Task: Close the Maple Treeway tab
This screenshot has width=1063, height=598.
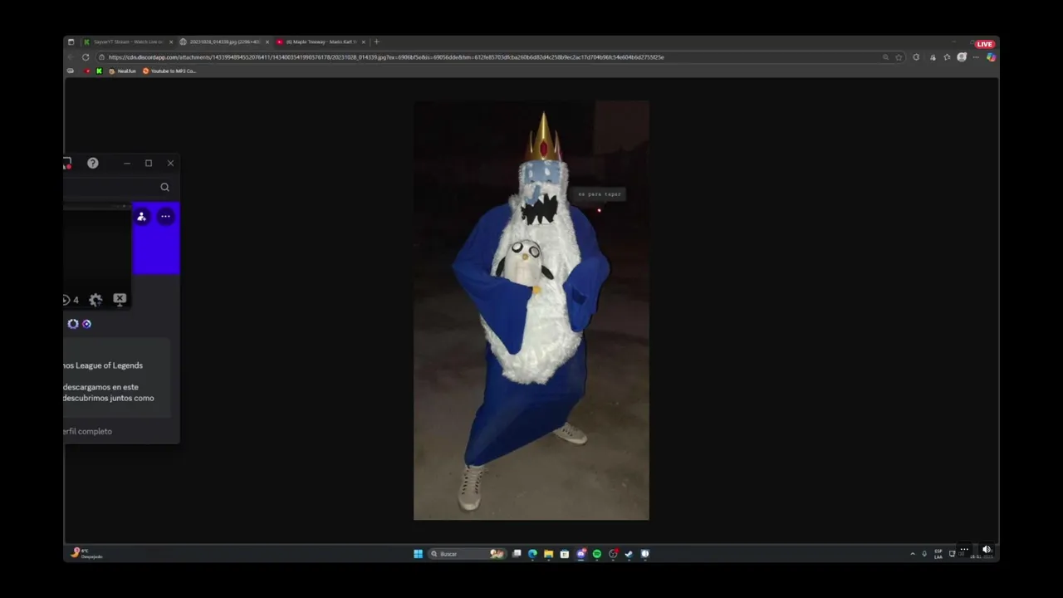Action: click(x=363, y=42)
